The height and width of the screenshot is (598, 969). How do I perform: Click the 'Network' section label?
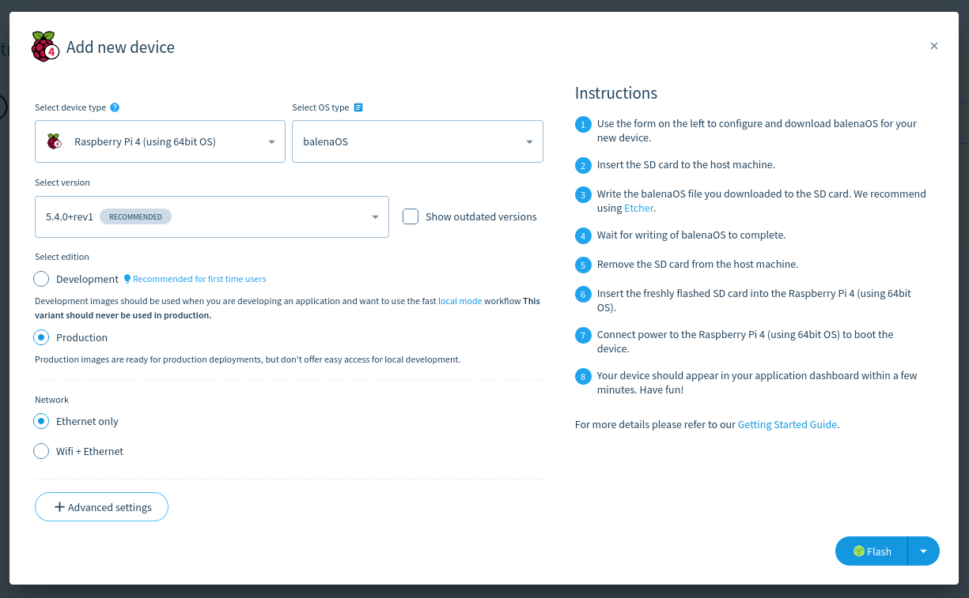51,400
